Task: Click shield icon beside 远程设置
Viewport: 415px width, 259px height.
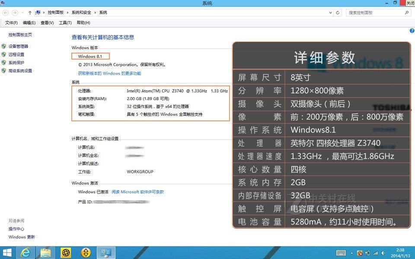Action: click(4, 54)
